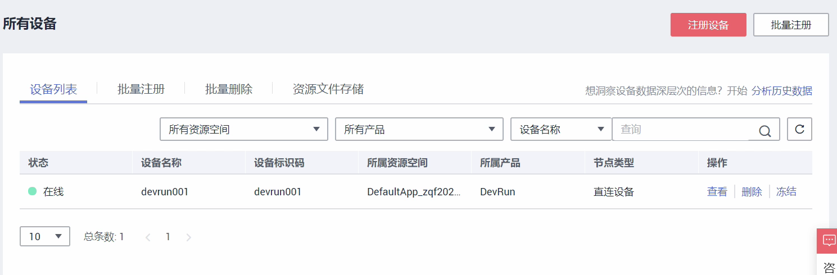This screenshot has width=837, height=275.
Task: Select the 批量删除 tab
Action: tap(229, 89)
